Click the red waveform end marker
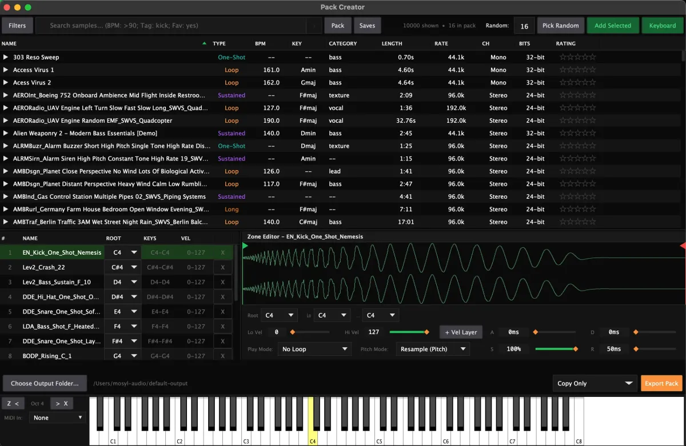The width and height of the screenshot is (686, 446). (683, 246)
